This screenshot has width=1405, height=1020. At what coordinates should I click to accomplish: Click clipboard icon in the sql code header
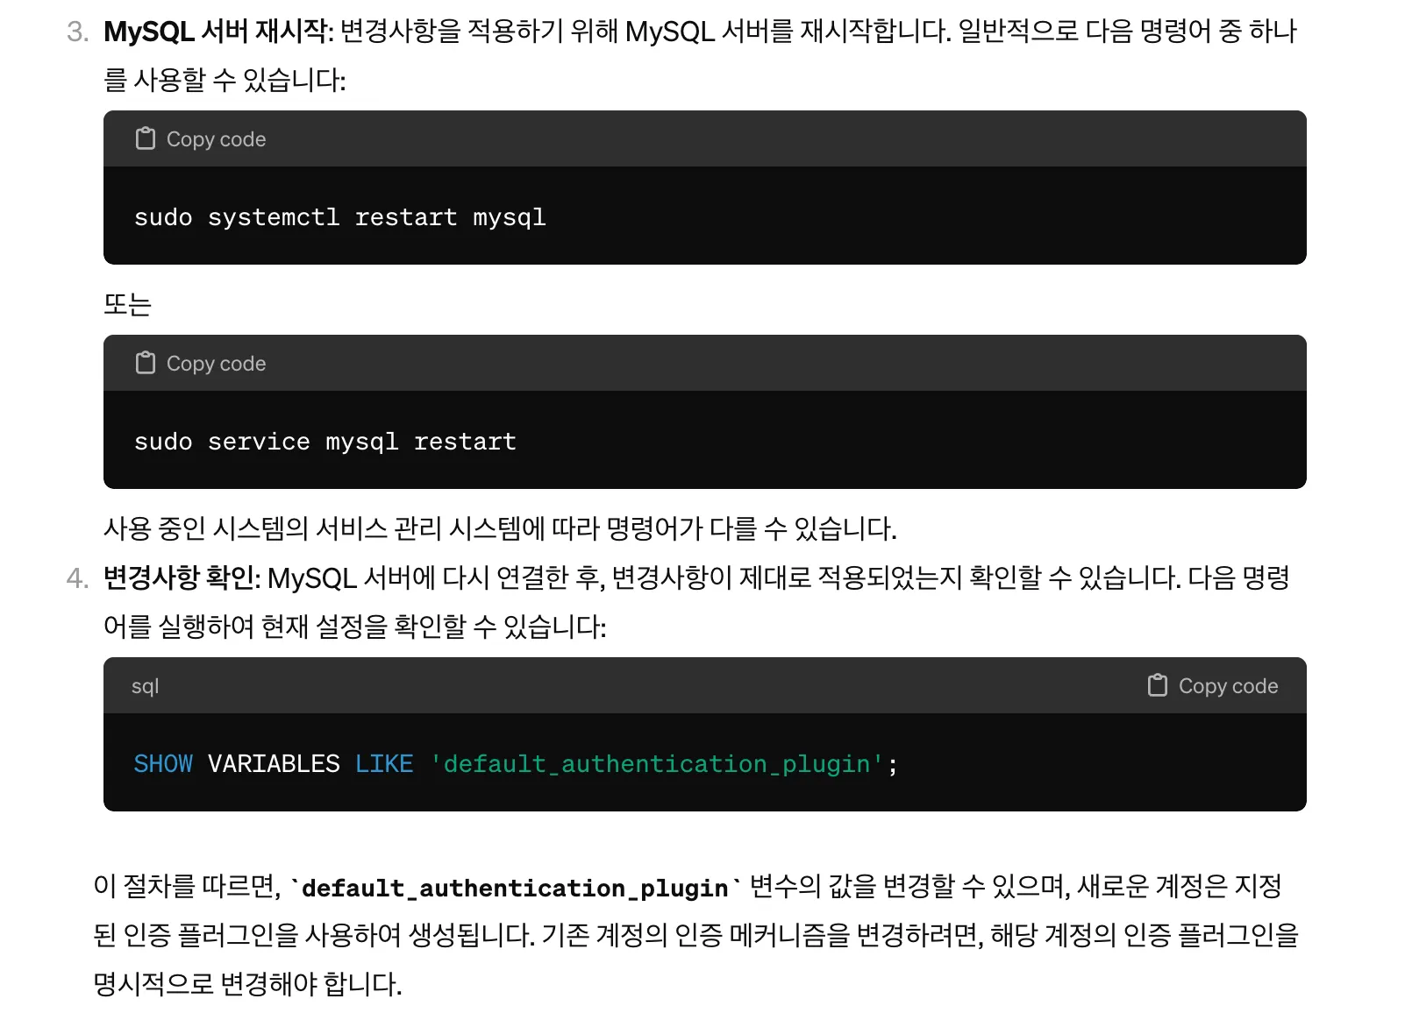click(x=1158, y=685)
